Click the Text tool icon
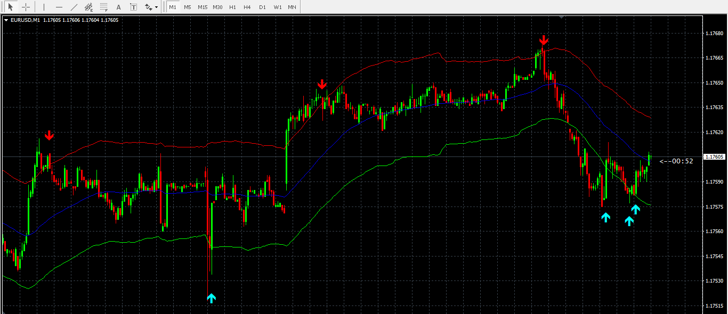The height and width of the screenshot is (314, 728). (x=118, y=7)
